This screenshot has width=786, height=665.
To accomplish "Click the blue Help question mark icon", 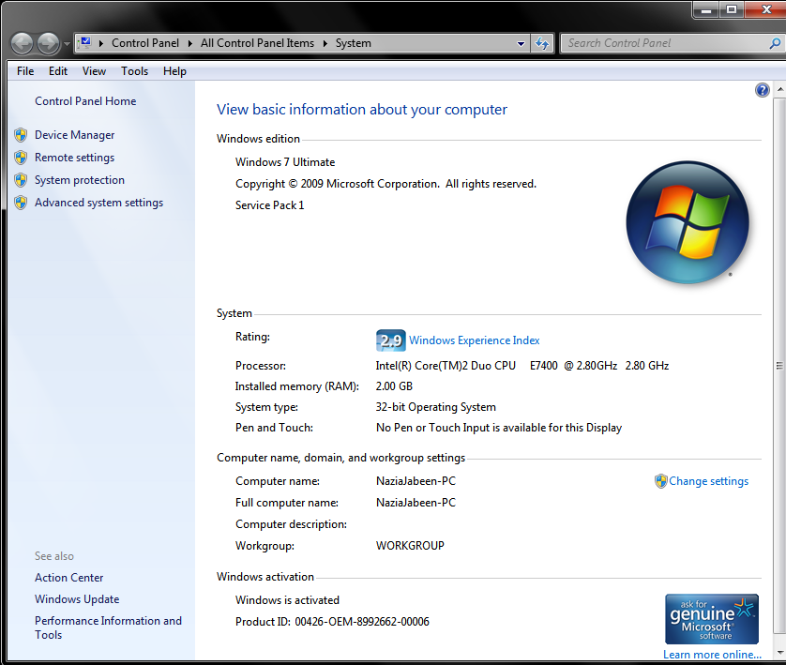I will tap(762, 90).
